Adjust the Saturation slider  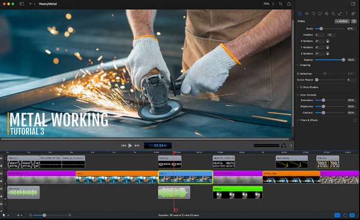click(330, 100)
